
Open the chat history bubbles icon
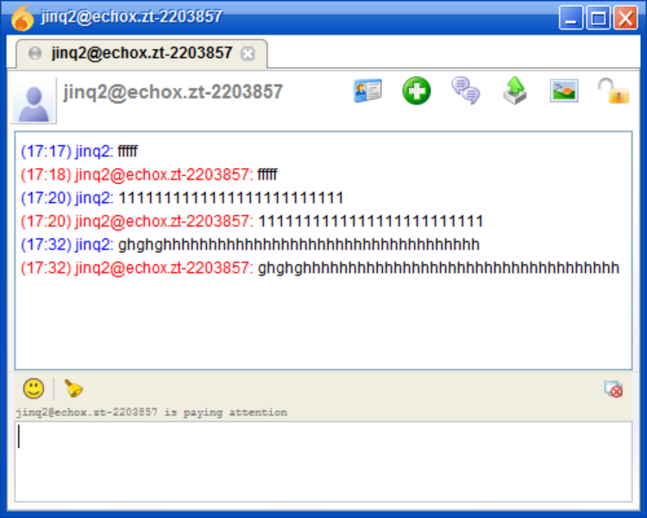(x=466, y=91)
